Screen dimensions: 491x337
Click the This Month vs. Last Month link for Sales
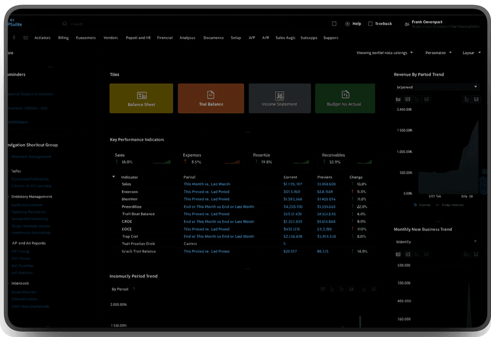[207, 184]
